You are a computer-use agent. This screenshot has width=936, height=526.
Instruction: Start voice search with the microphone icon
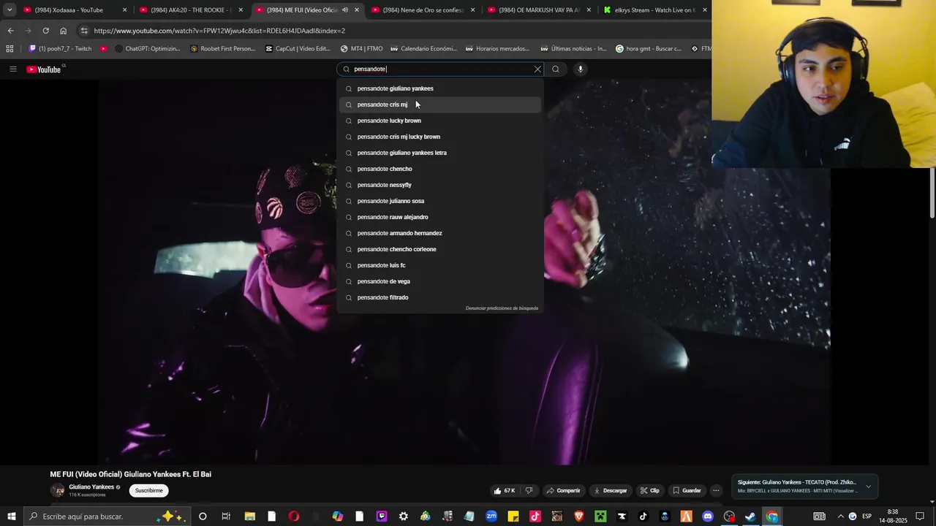tap(581, 69)
